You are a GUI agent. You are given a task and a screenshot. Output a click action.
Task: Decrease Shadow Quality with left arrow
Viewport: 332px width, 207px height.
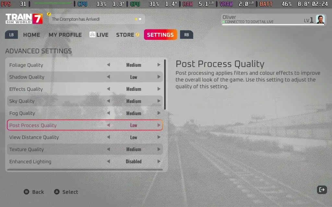pyautogui.click(x=108, y=77)
